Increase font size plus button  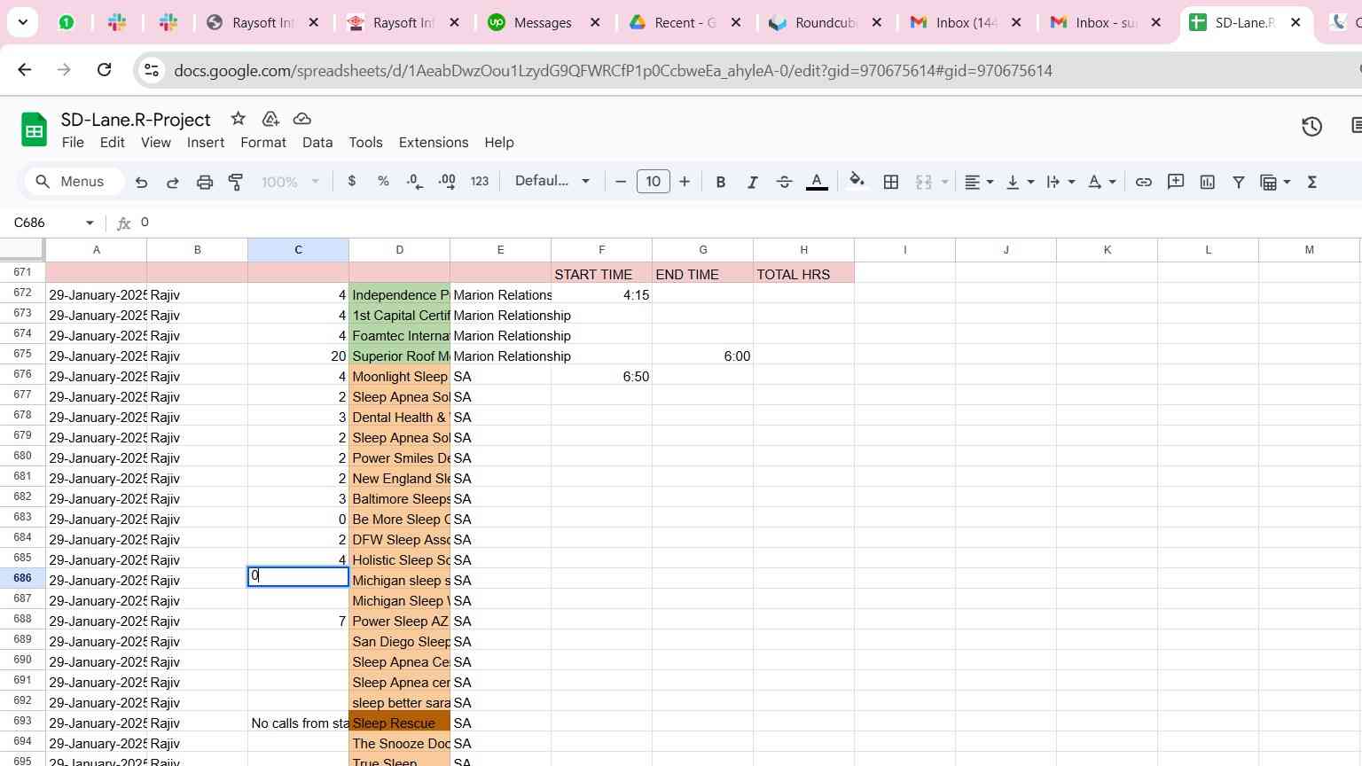pos(685,182)
